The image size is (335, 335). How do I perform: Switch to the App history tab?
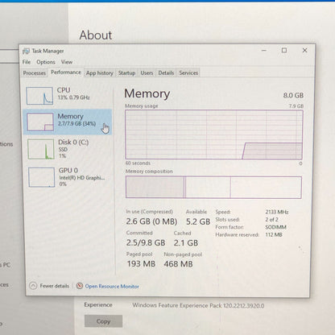[100, 73]
